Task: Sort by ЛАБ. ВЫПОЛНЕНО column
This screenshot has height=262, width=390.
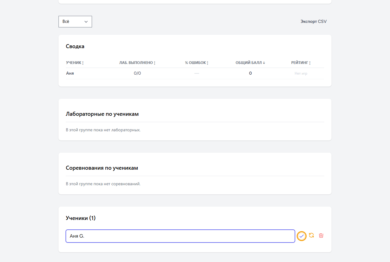Action: click(x=137, y=63)
